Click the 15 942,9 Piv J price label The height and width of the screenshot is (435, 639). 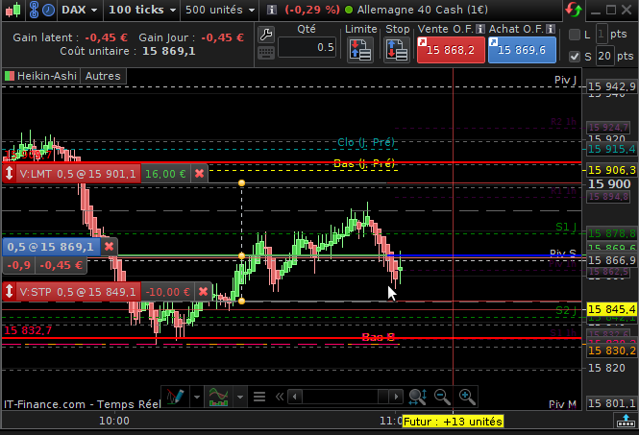tap(612, 86)
